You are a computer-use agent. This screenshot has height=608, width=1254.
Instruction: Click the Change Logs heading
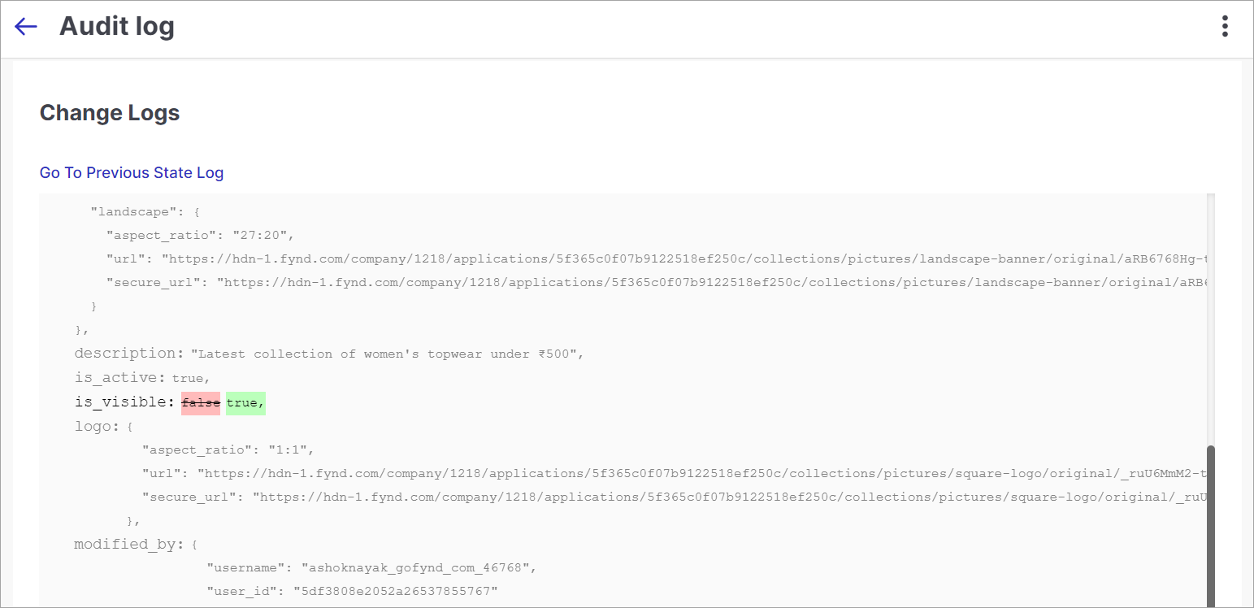(110, 113)
